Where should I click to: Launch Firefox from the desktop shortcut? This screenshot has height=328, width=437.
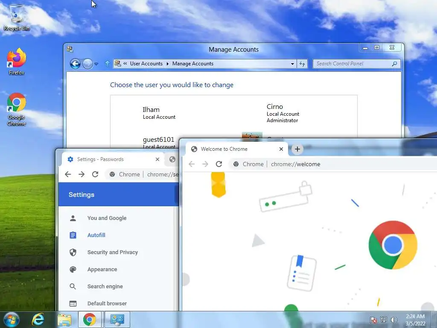[x=17, y=61]
